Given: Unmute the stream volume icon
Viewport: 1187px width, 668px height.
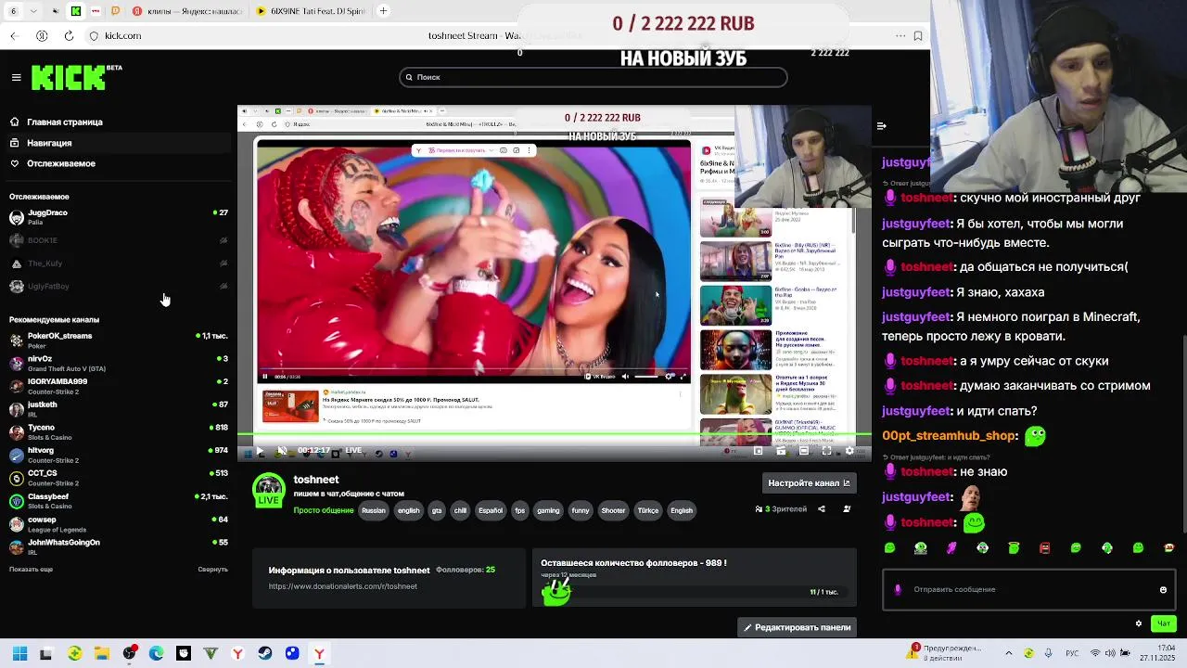Looking at the screenshot, I should coord(282,451).
